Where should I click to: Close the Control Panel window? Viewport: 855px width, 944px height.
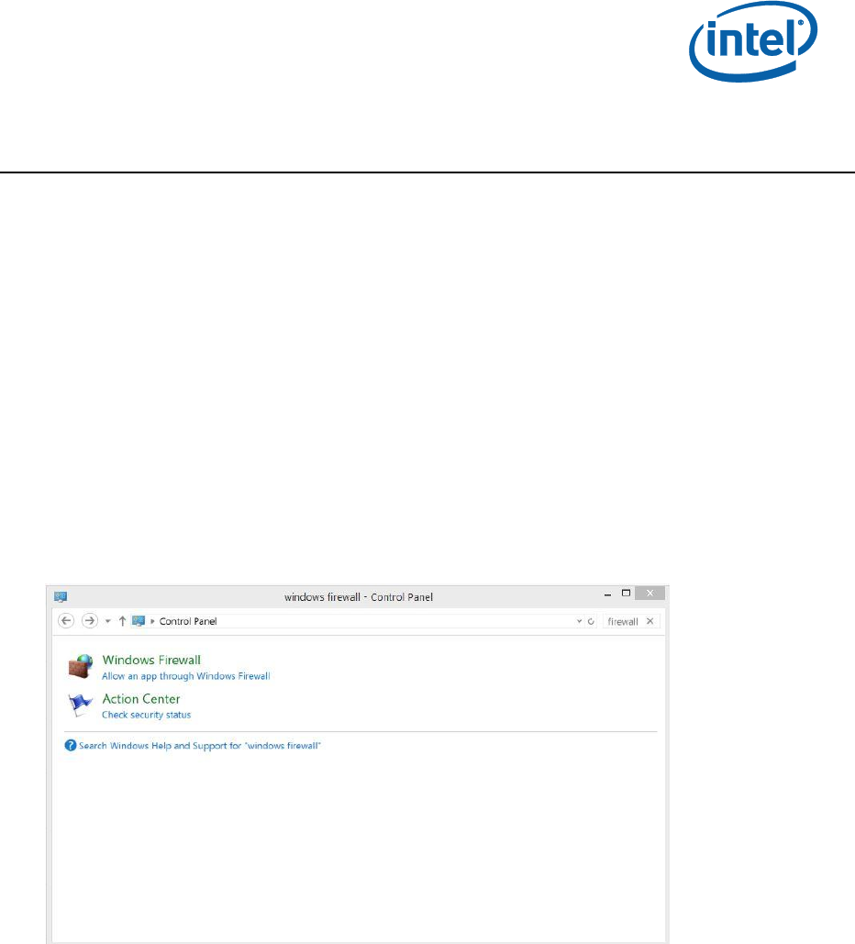[650, 593]
